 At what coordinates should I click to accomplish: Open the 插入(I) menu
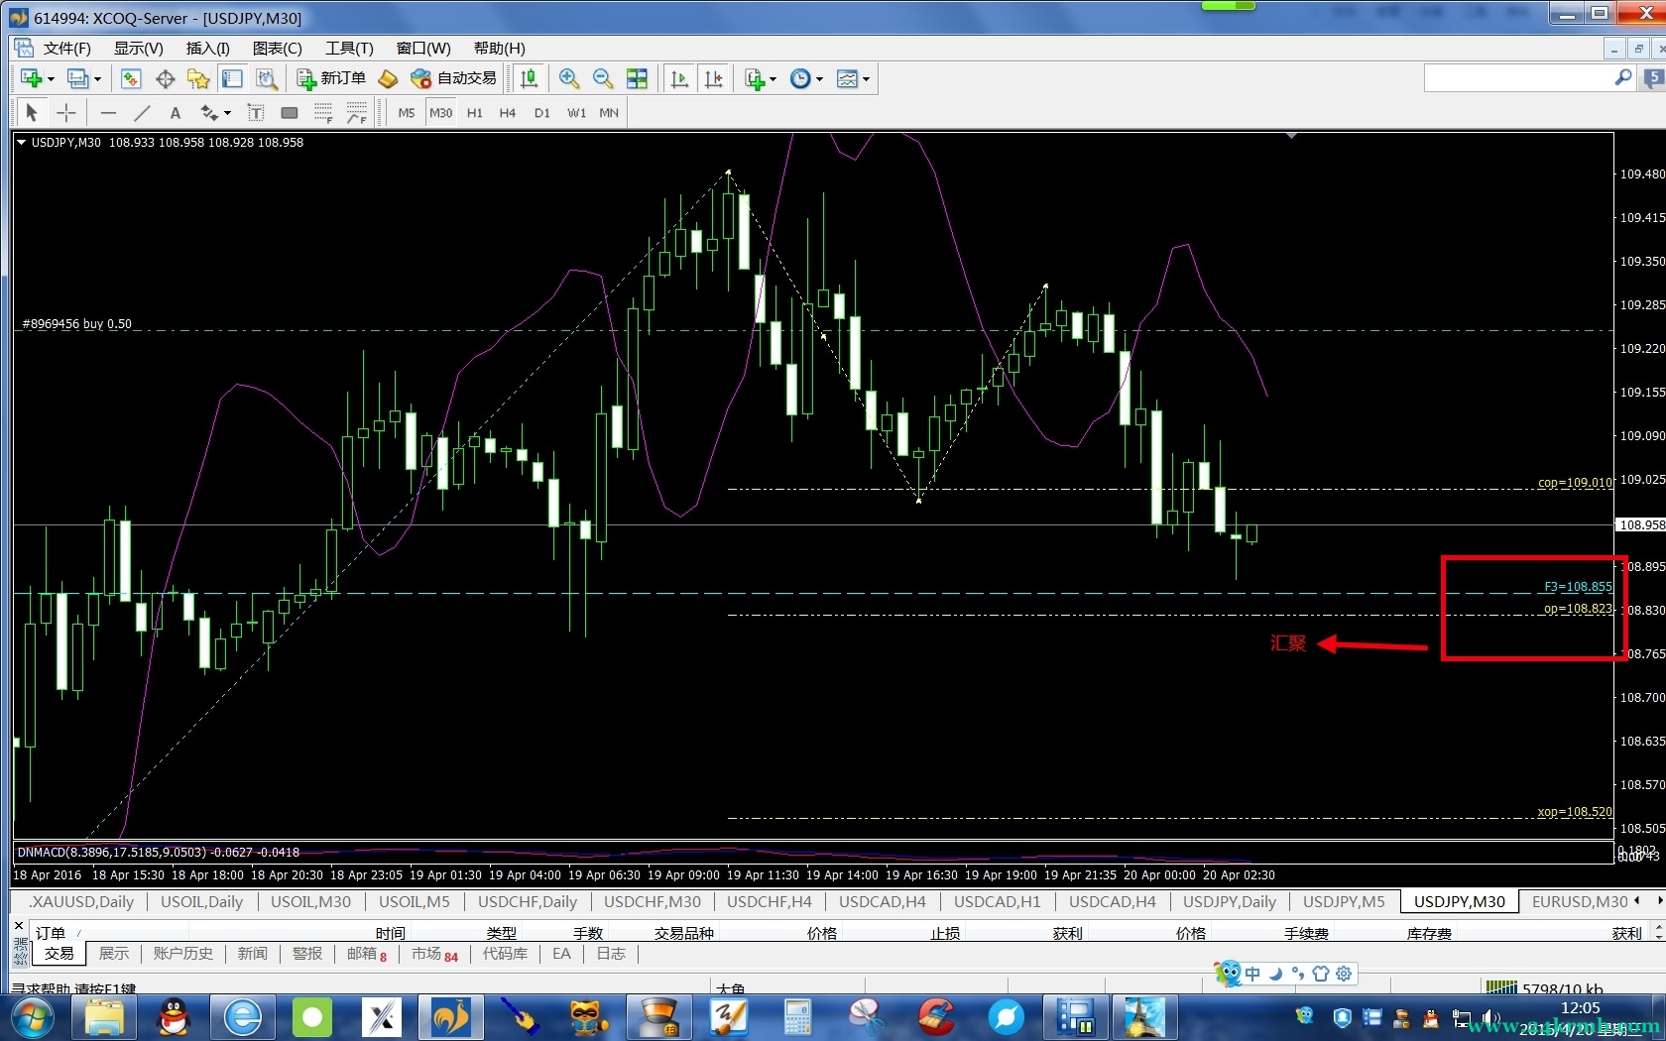[x=208, y=49]
